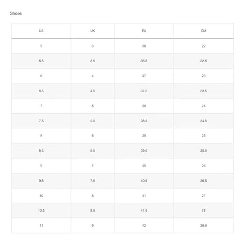245x245 pixels.
Task: Select EU size 36 cell
Action: tap(144, 46)
